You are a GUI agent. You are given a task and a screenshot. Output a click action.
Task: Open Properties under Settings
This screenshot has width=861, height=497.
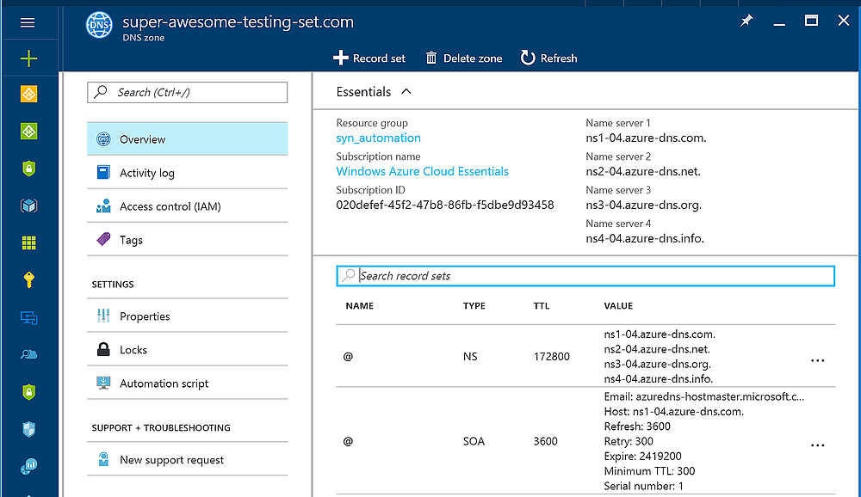click(x=187, y=316)
